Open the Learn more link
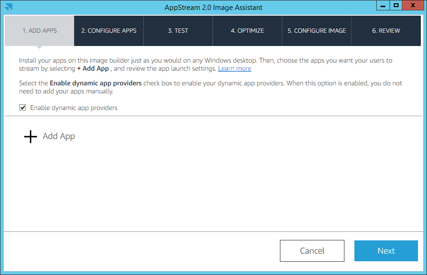Viewport: 427px width, 275px height. (x=234, y=69)
